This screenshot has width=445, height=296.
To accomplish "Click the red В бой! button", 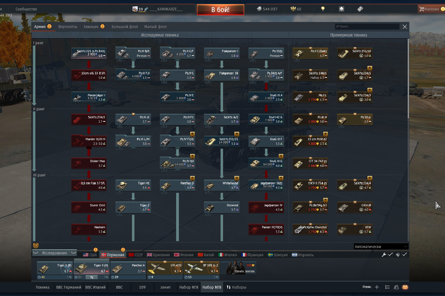I will [x=220, y=10].
